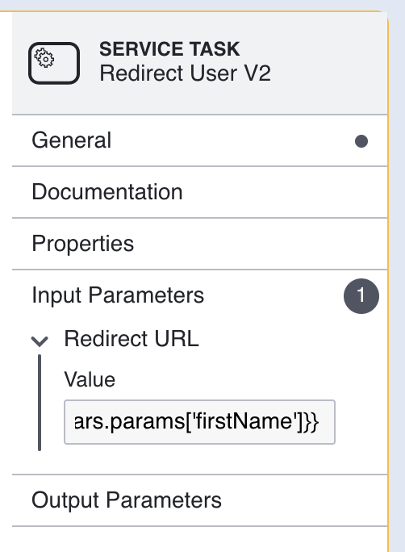This screenshot has height=552, width=405.
Task: Click the SERVICE TASK type heading
Action: pos(169,49)
